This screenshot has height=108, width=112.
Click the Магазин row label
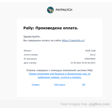point(28,51)
